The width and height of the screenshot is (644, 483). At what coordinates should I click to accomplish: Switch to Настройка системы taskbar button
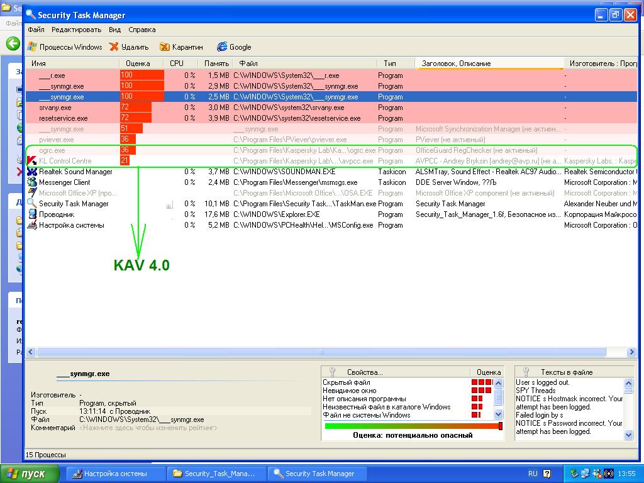point(115,474)
